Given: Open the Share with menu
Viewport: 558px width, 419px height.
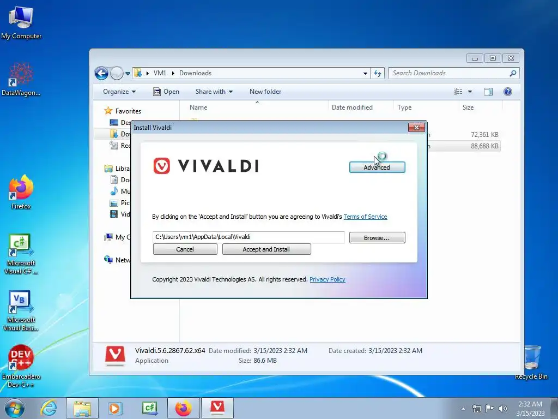Looking at the screenshot, I should tap(214, 92).
